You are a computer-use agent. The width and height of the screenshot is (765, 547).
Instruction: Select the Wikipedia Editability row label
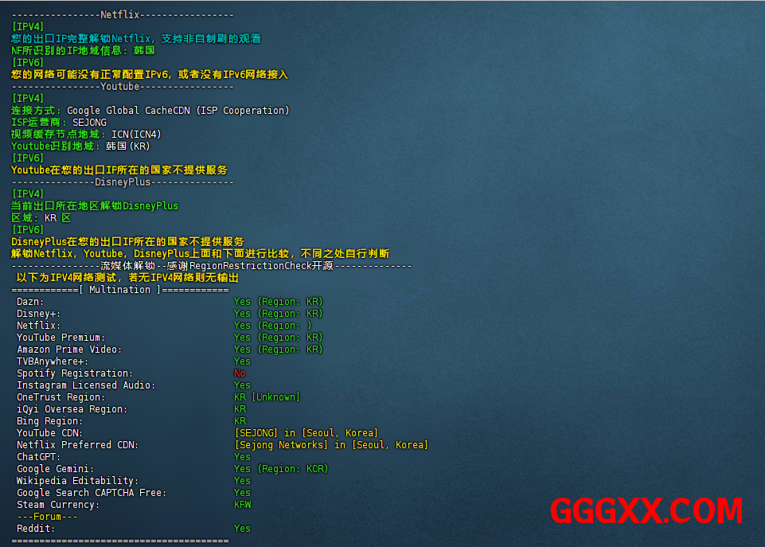[77, 481]
